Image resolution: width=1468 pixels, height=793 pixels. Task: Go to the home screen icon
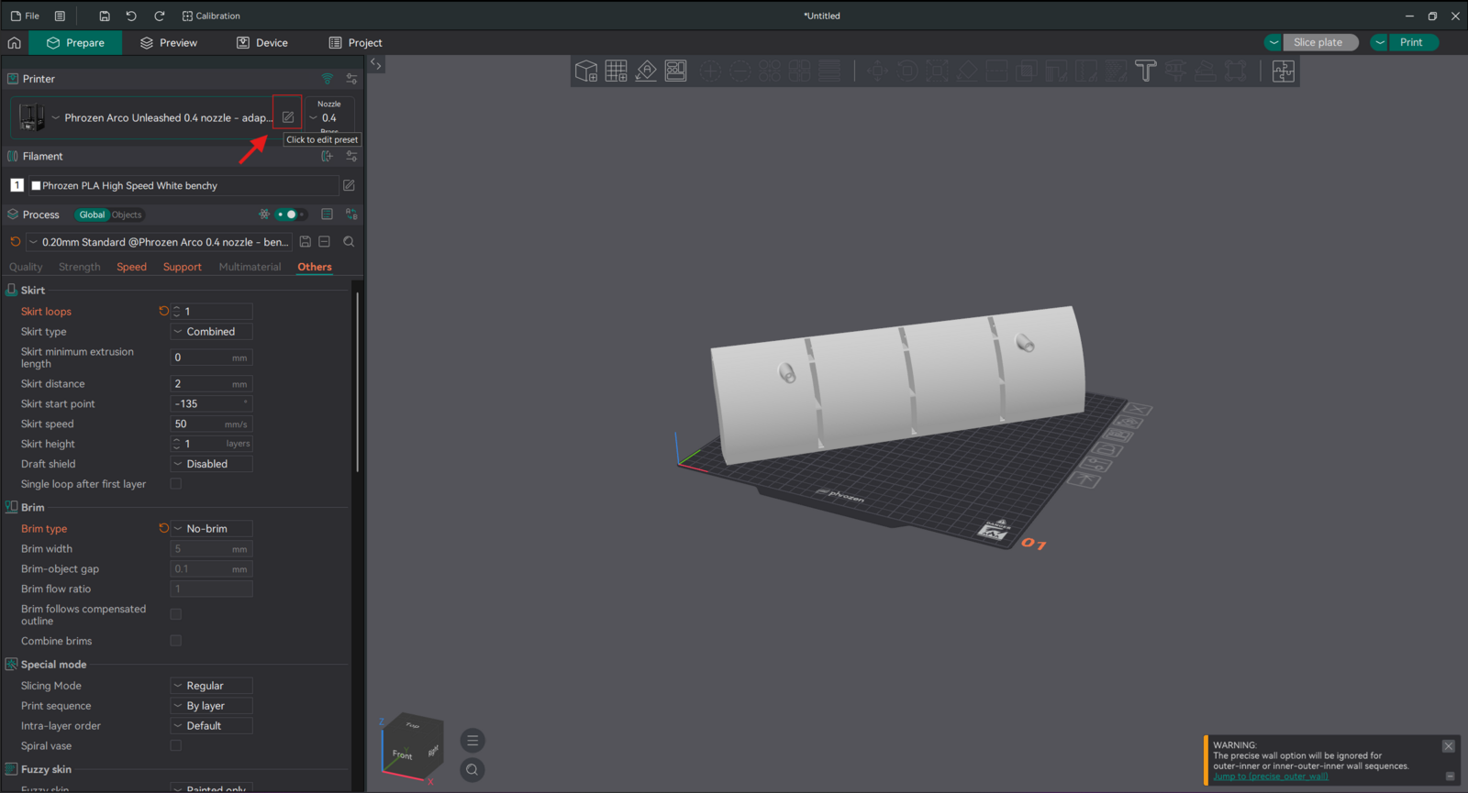click(14, 42)
